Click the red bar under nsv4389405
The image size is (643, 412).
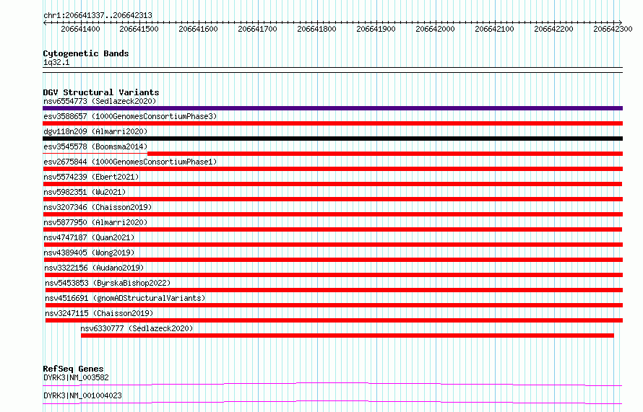[x=333, y=260]
